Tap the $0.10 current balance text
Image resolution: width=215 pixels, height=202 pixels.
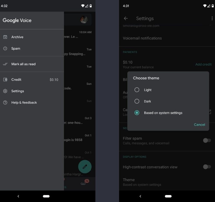pyautogui.click(x=127, y=62)
